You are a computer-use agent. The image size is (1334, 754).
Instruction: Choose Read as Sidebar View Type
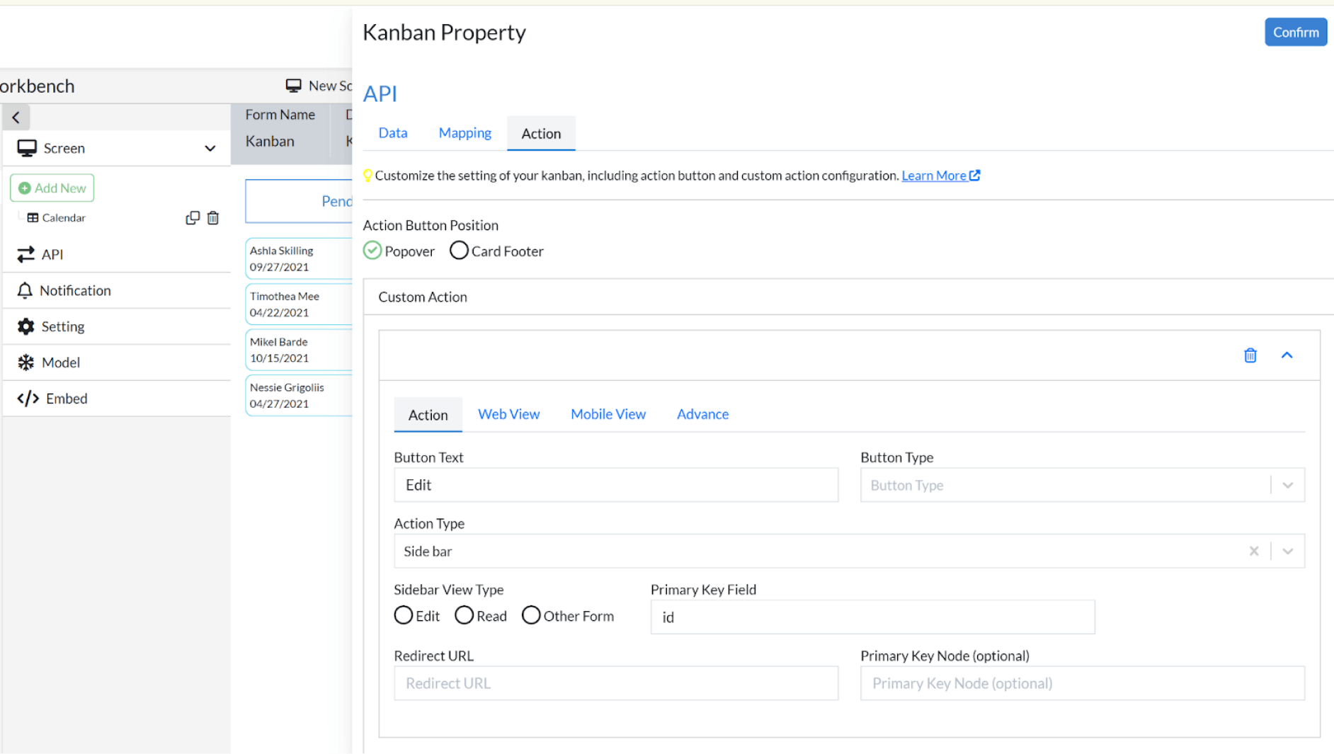[464, 615]
